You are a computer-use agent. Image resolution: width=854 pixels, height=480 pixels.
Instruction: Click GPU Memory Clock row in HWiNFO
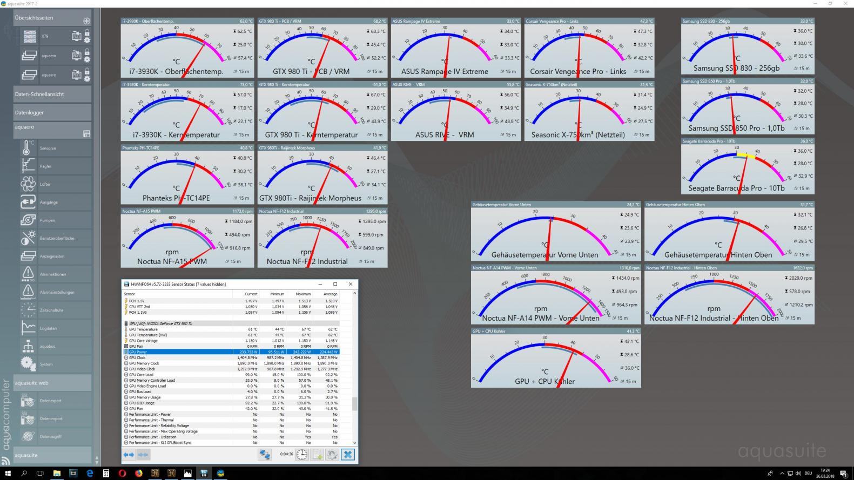231,363
